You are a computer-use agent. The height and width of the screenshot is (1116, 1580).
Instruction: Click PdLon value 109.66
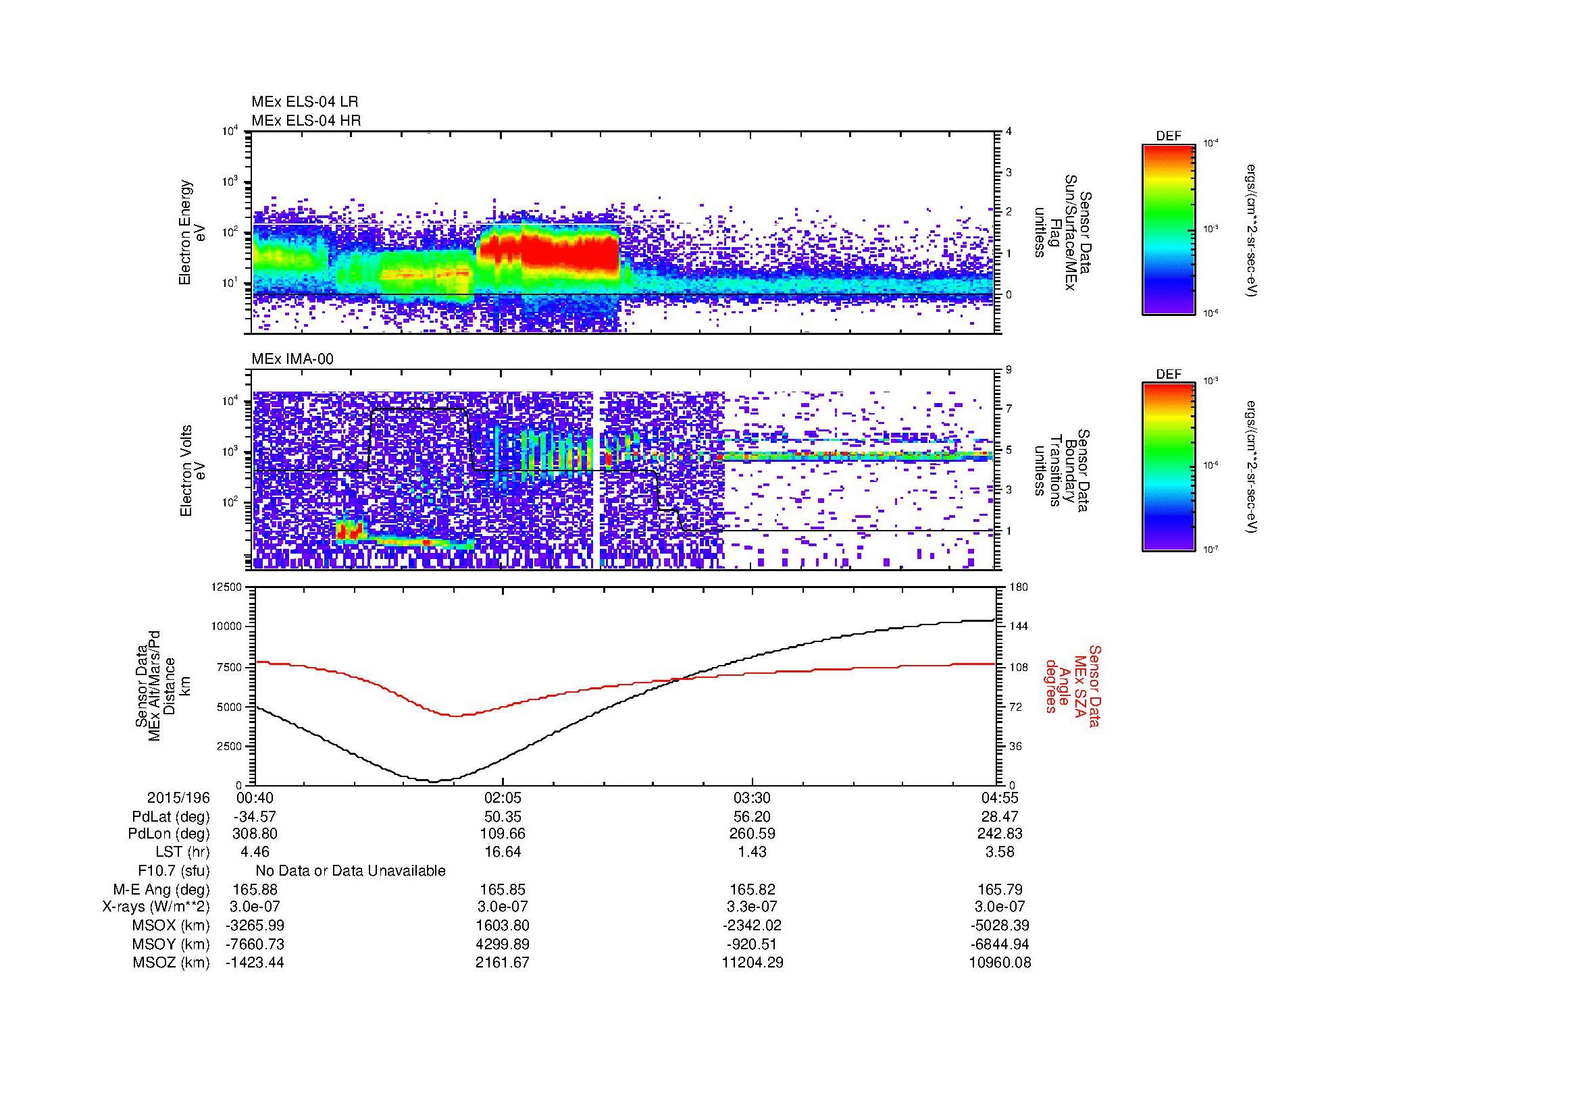click(x=503, y=833)
